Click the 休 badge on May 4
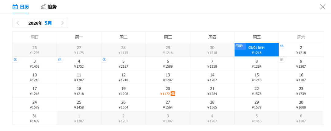 pyautogui.click(x=60, y=59)
